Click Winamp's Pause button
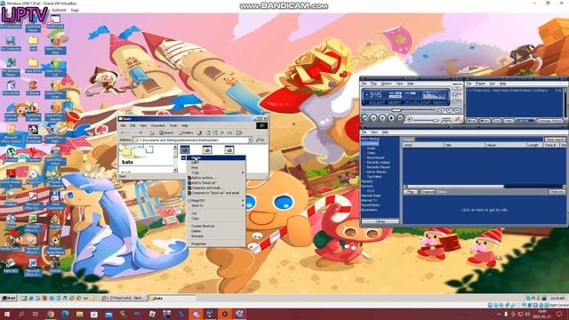 click(x=382, y=118)
